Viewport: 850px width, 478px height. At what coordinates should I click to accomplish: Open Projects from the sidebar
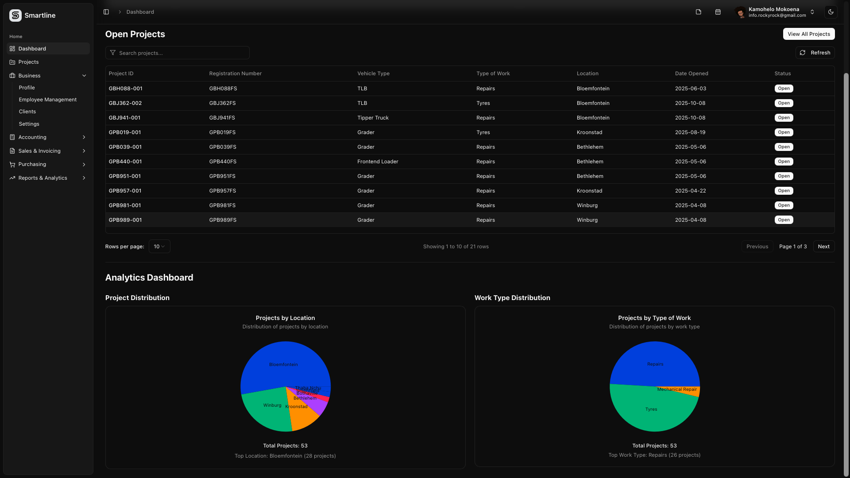pyautogui.click(x=28, y=62)
